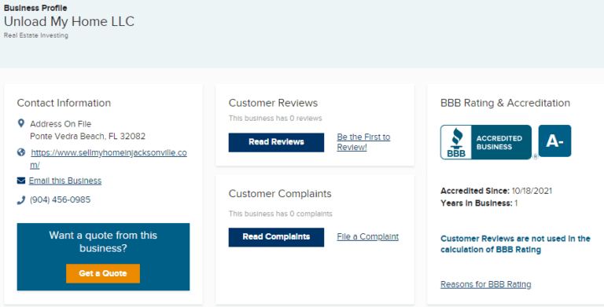
Task: Click Accredited Since 10/18/2021 text
Action: click(x=496, y=191)
